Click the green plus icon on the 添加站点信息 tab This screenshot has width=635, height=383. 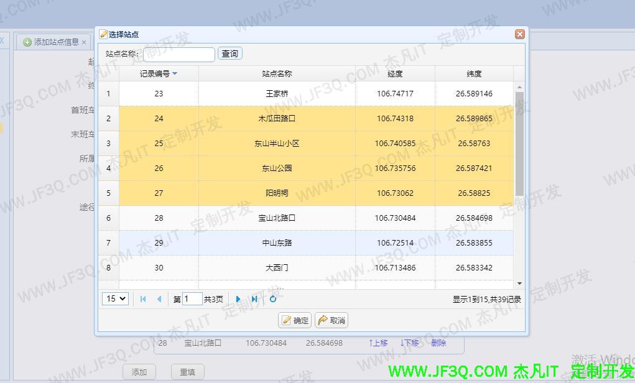27,42
